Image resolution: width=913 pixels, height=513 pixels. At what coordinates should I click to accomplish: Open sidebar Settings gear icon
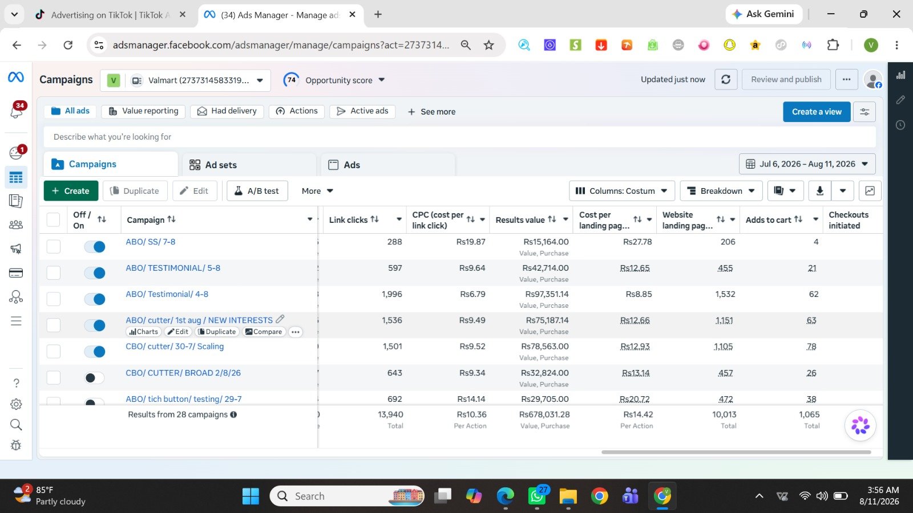16,404
